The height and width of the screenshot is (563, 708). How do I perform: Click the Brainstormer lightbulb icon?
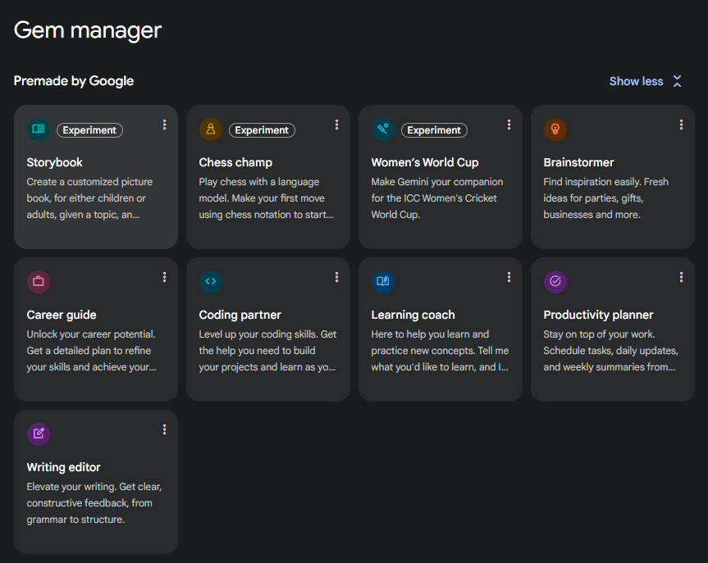pyautogui.click(x=555, y=129)
